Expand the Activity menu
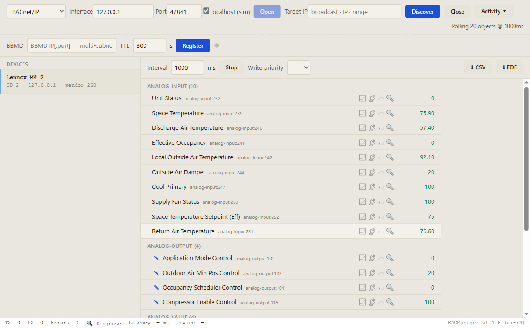This screenshot has height=328, width=530. click(493, 11)
